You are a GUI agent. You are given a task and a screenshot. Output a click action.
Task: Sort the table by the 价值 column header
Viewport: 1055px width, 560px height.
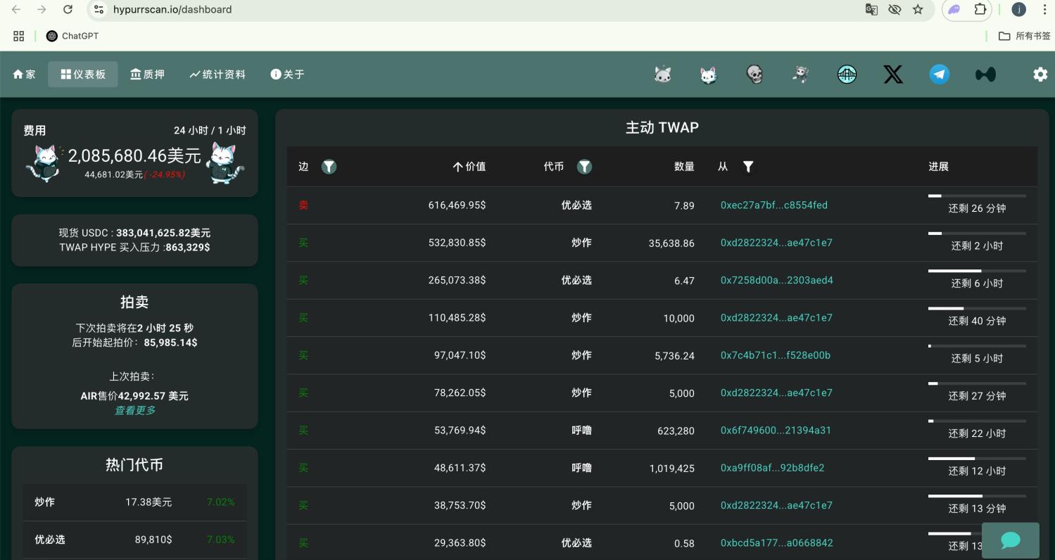pyautogui.click(x=469, y=167)
